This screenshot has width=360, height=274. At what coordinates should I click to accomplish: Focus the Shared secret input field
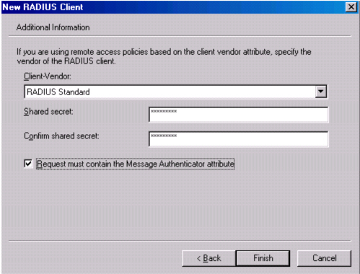[x=238, y=115]
